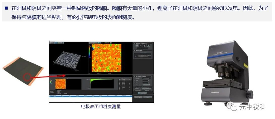
Task: Click the Create report button
Action: click(x=138, y=97)
